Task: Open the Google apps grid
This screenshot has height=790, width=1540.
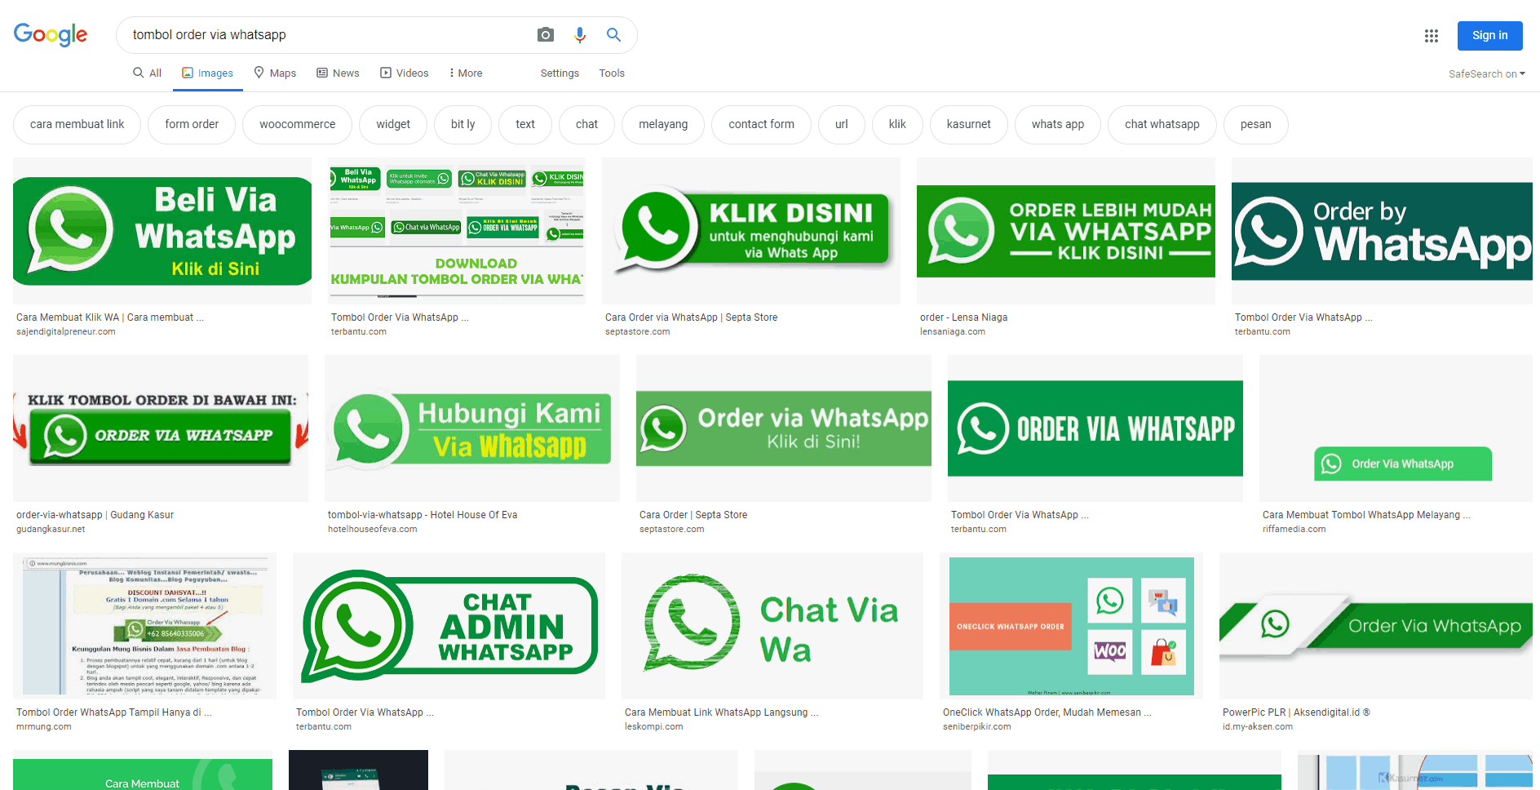Action: point(1431,36)
